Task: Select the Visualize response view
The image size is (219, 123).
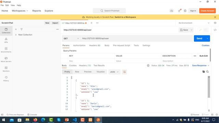Action: 100,72
